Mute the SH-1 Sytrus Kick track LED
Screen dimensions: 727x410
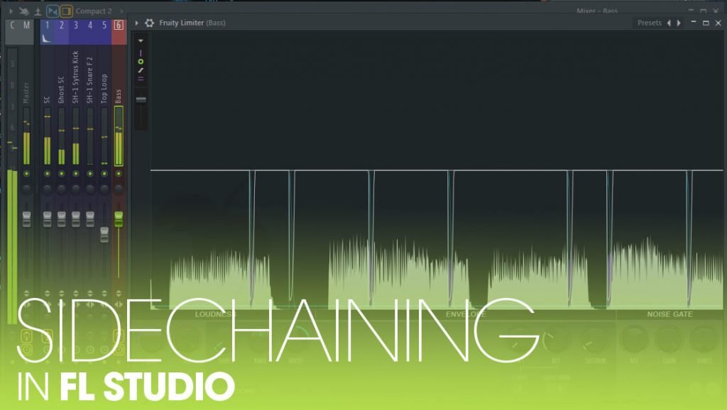pyautogui.click(x=75, y=174)
